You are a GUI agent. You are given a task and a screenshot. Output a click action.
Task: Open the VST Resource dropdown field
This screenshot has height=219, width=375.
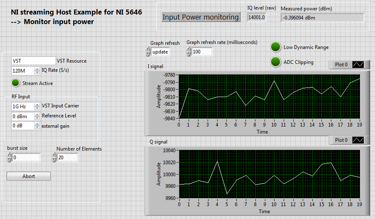tap(33, 61)
